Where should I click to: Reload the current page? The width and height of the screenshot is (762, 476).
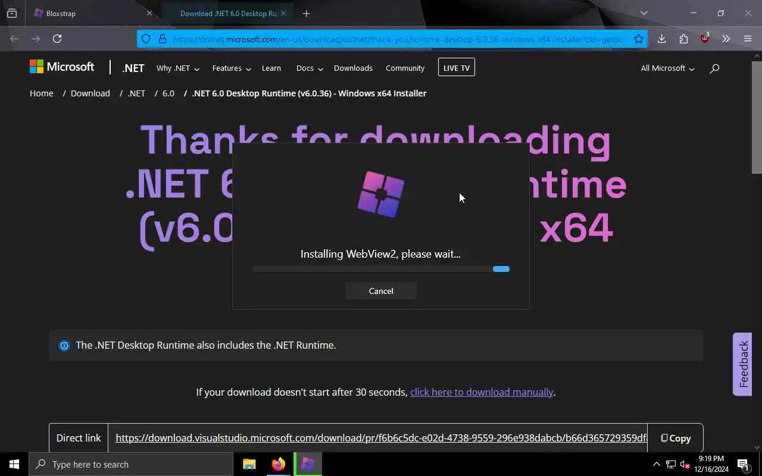57,39
